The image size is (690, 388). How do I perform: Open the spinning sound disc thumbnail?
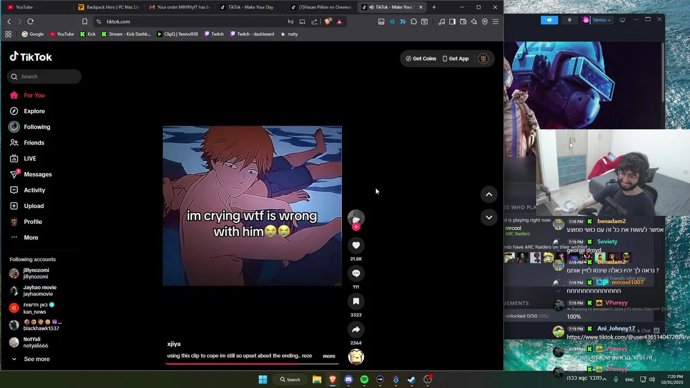356,357
